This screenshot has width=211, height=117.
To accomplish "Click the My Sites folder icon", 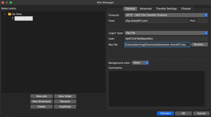I will [10, 14].
